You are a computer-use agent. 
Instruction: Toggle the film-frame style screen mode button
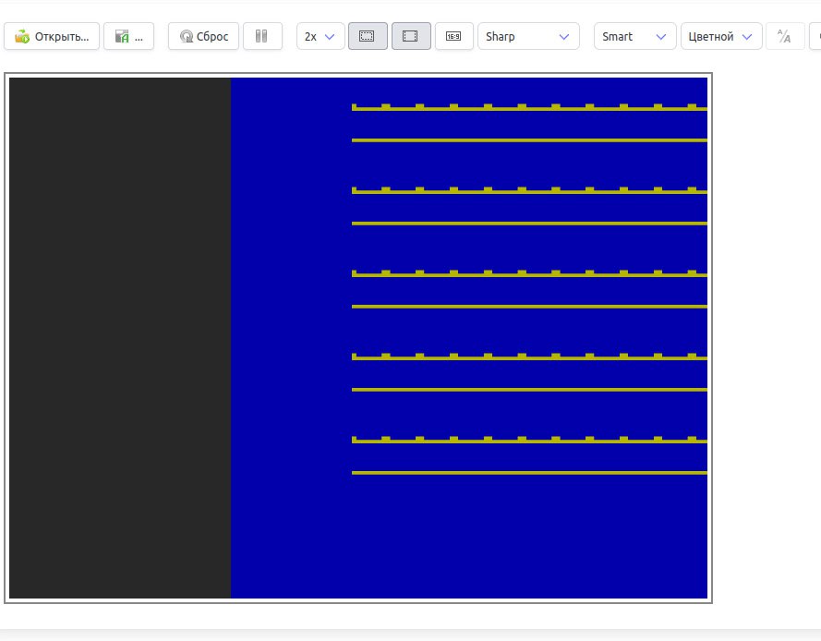point(411,37)
